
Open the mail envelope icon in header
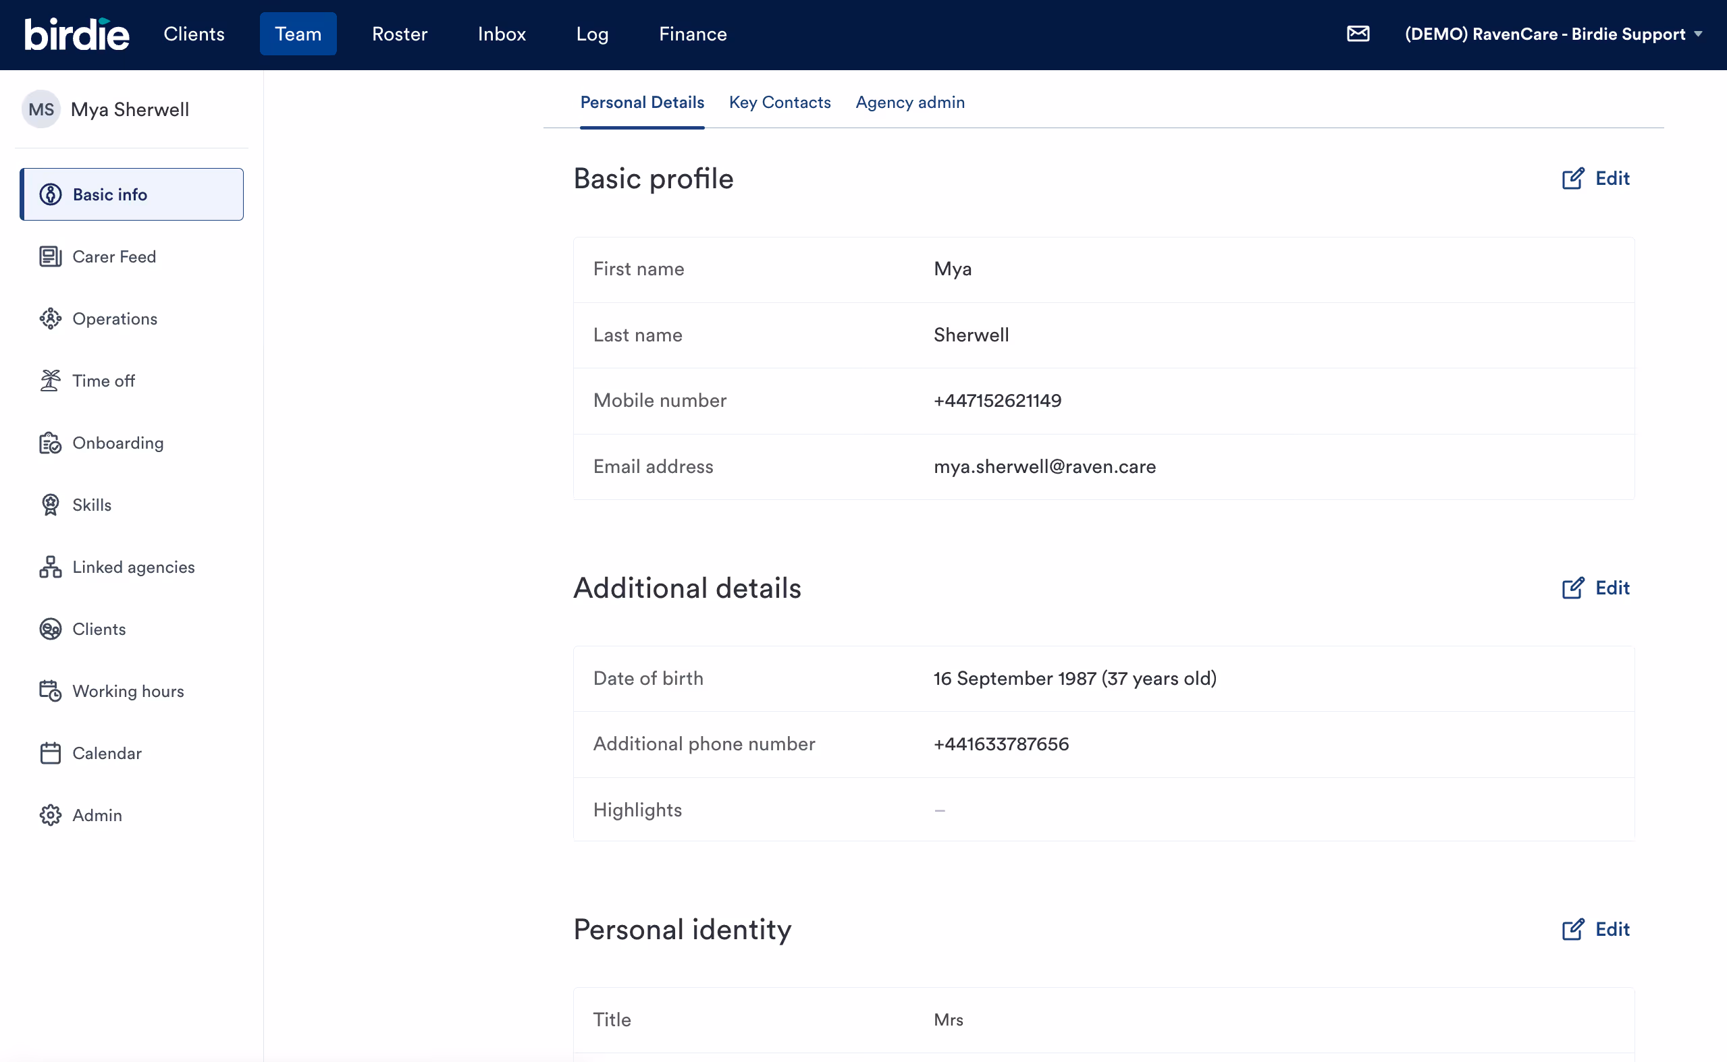pyautogui.click(x=1358, y=34)
